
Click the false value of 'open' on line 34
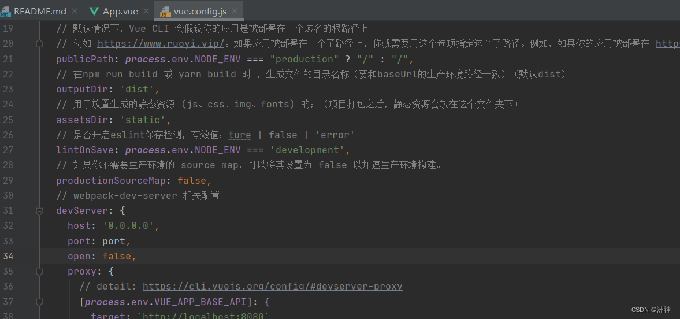coord(117,257)
